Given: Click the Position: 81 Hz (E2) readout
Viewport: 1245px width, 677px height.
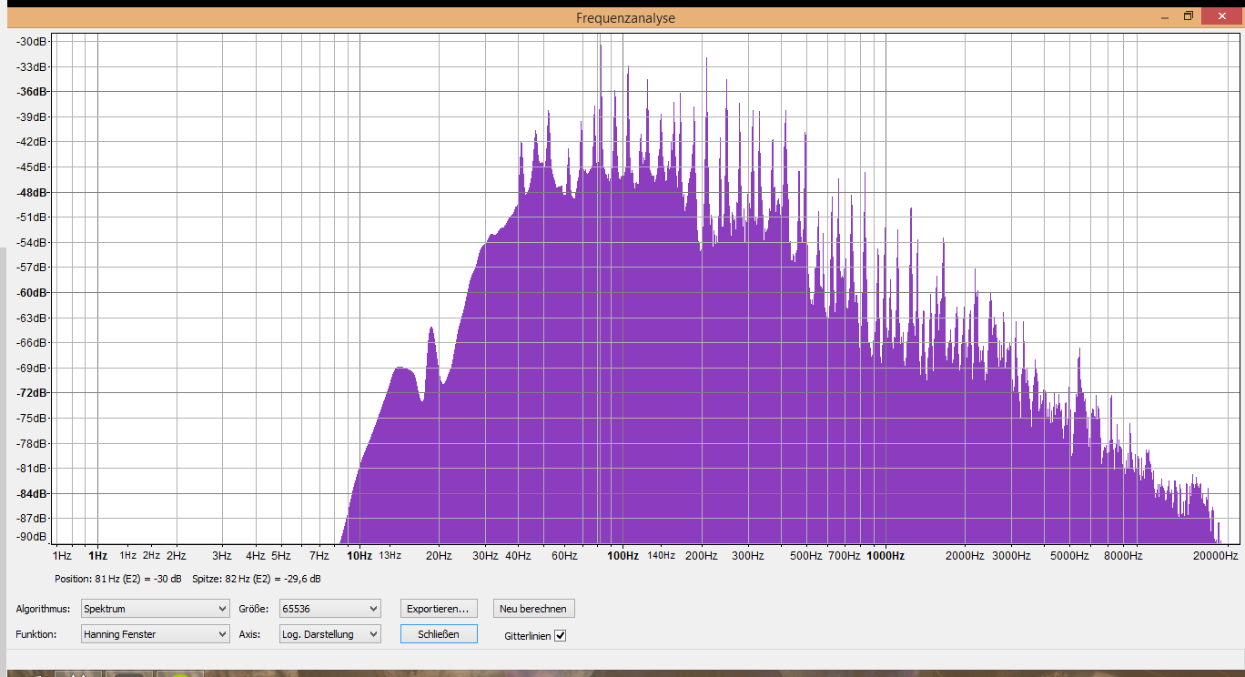Looking at the screenshot, I should pos(118,579).
